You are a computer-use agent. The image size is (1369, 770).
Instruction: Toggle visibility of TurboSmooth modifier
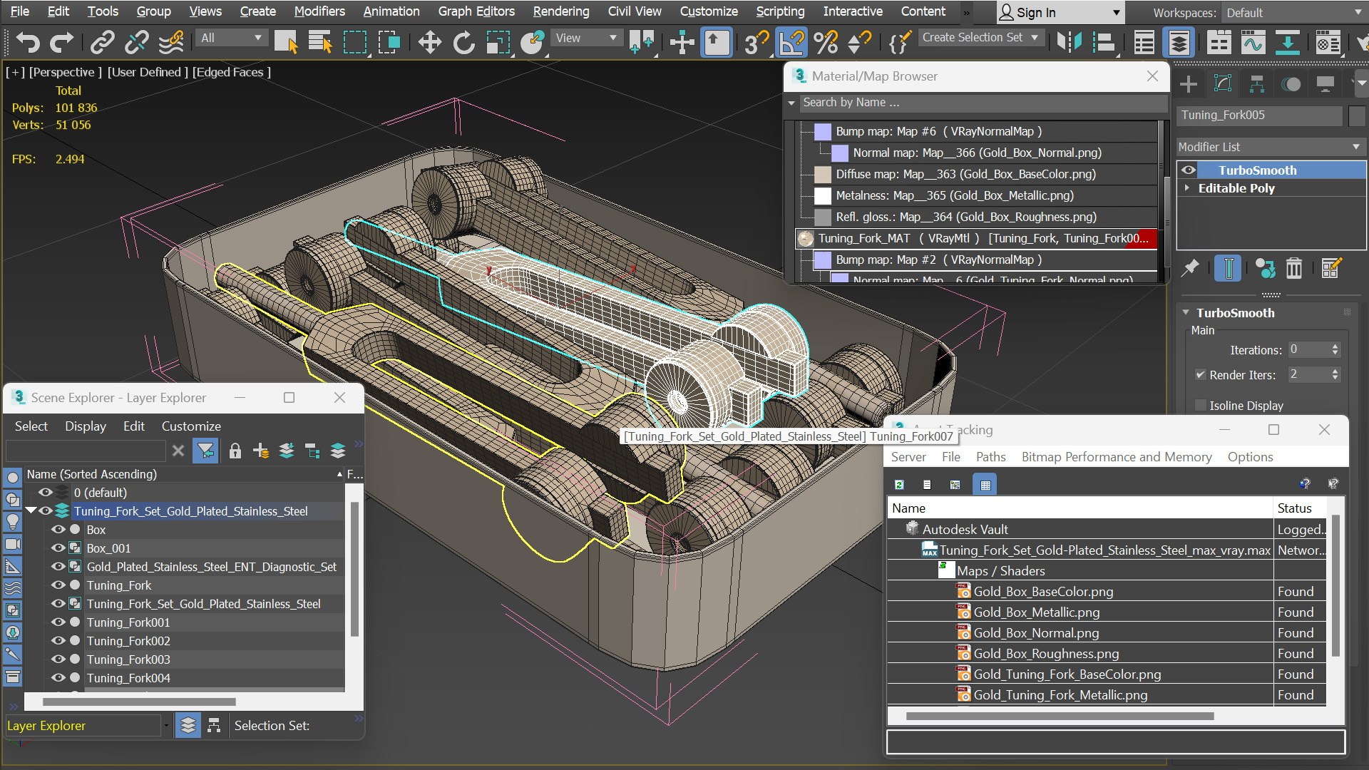coord(1189,170)
